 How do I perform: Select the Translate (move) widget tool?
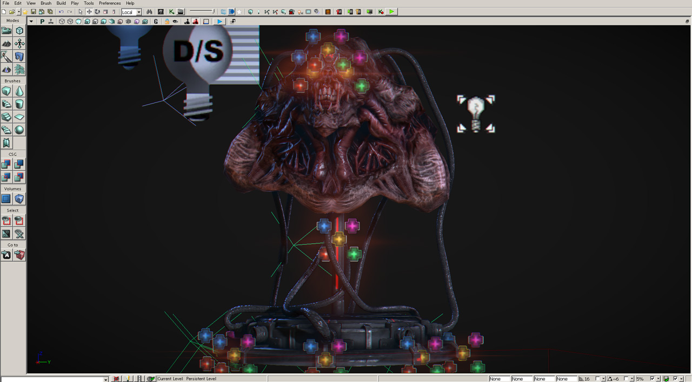[x=89, y=12]
